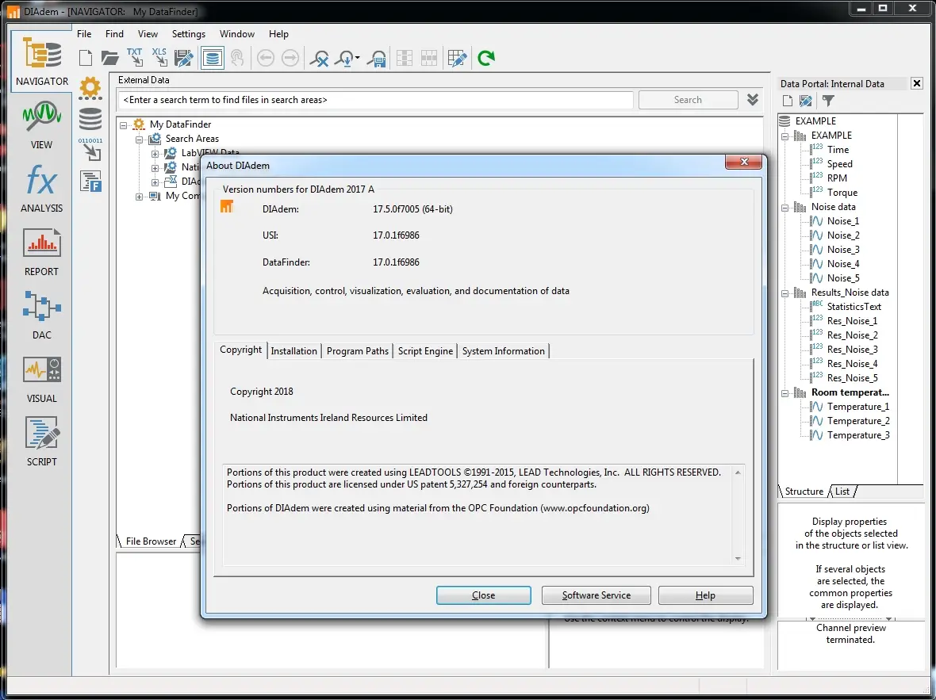Open the VISUAL panel
Viewport: 936px width, 700px height.
[42, 378]
